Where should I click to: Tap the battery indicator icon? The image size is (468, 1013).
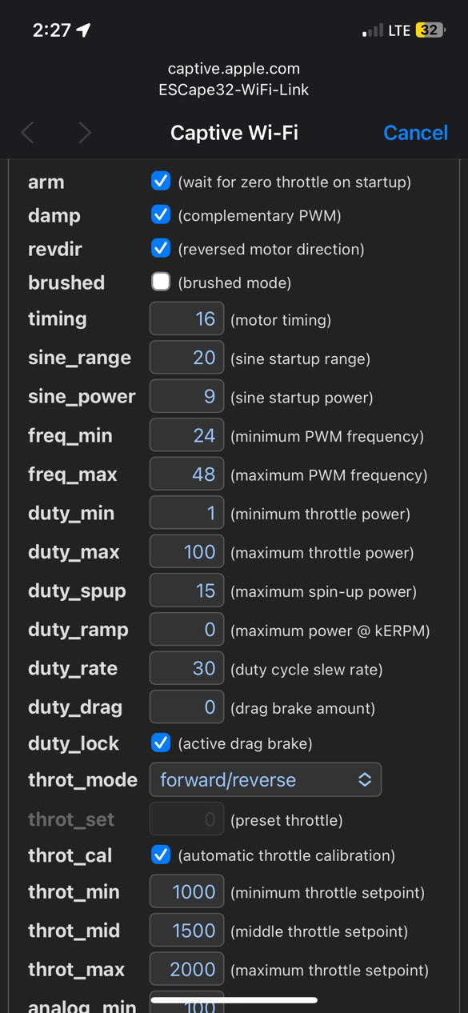point(430,30)
